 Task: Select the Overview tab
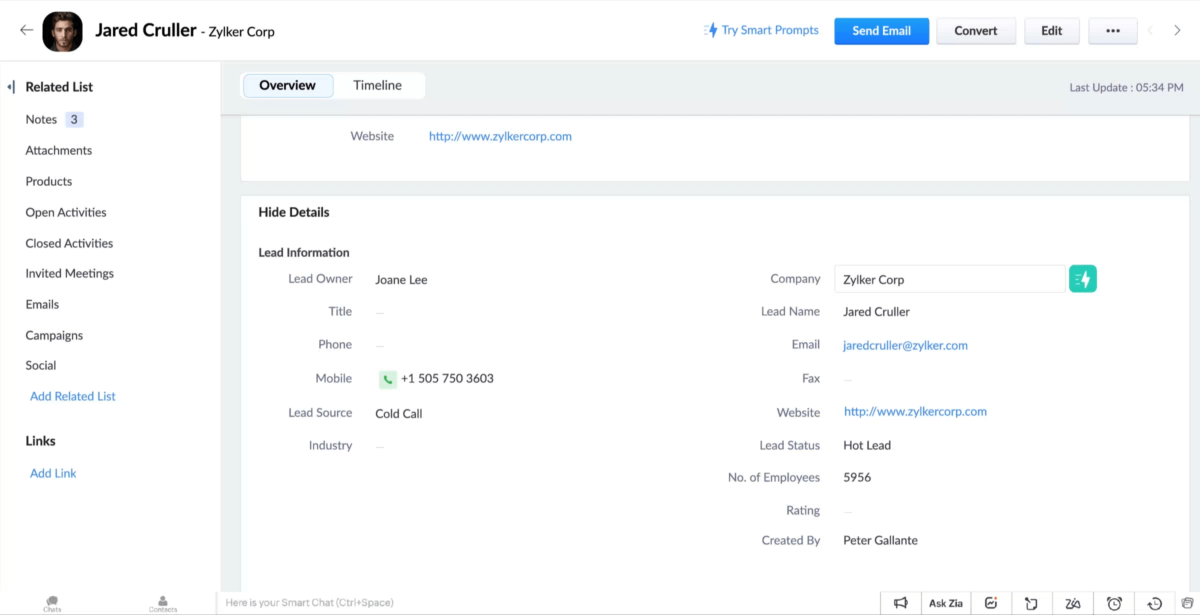[x=287, y=85]
